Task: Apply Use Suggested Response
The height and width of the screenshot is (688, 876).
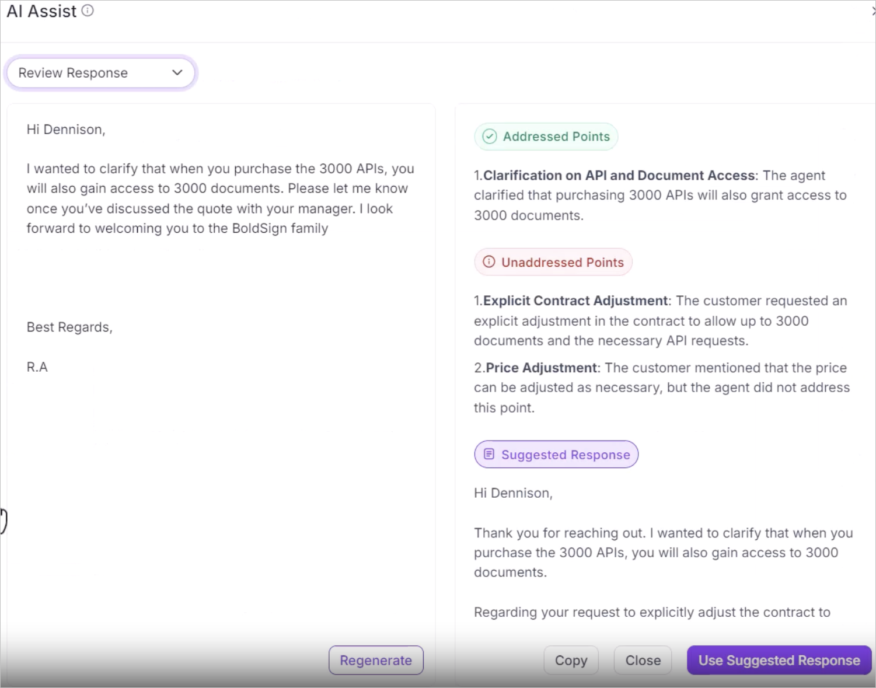Action: coord(779,660)
